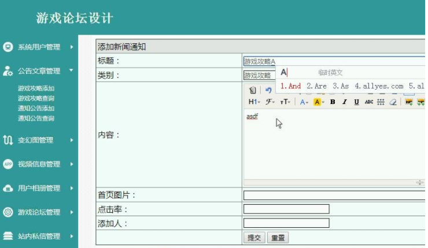Expand the 系统用户管理 menu arrow
Viewport: 428px width, 248px height.
72,47
